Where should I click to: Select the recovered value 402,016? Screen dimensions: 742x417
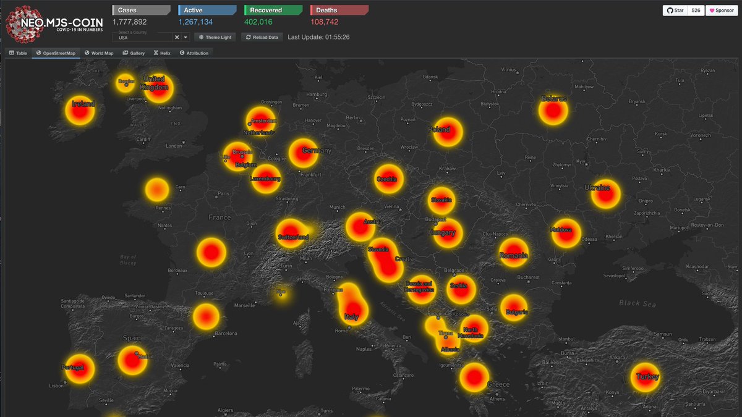[258, 22]
